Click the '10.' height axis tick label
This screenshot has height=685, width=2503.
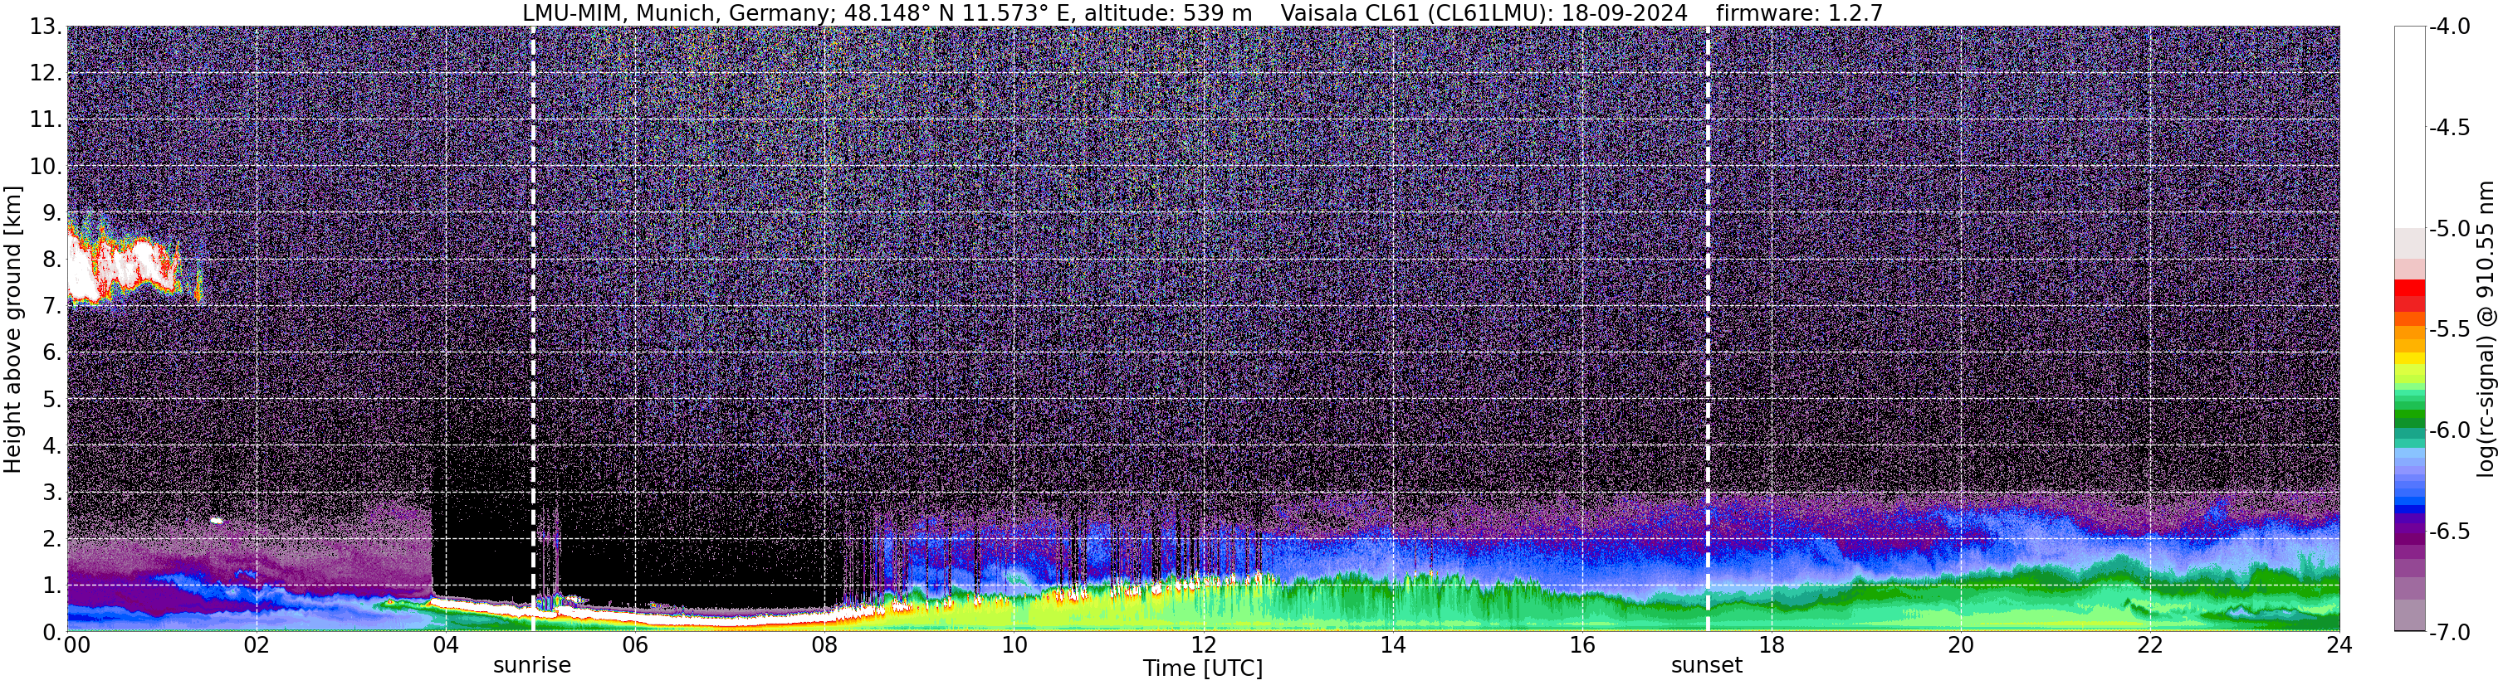coord(46,167)
